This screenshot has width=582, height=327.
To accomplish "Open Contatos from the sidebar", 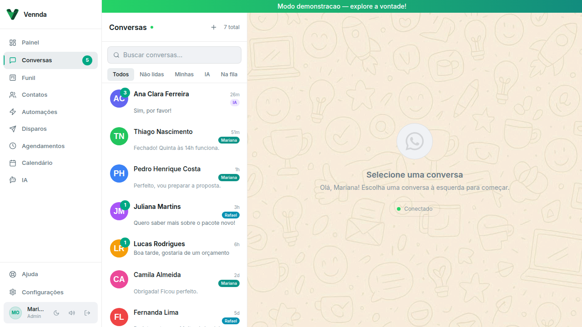I will click(x=34, y=94).
